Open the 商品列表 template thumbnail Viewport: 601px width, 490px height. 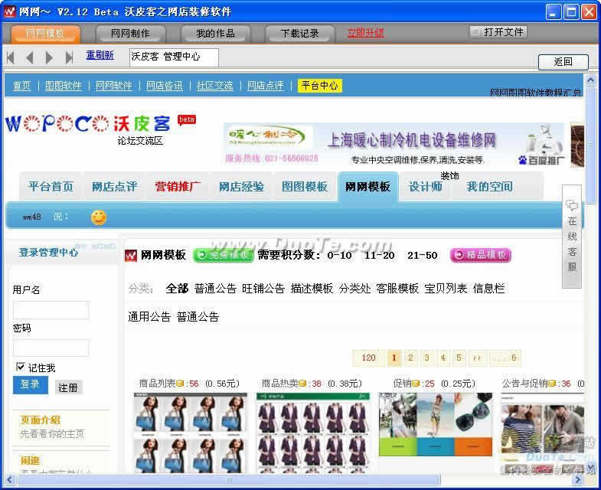[x=191, y=433]
